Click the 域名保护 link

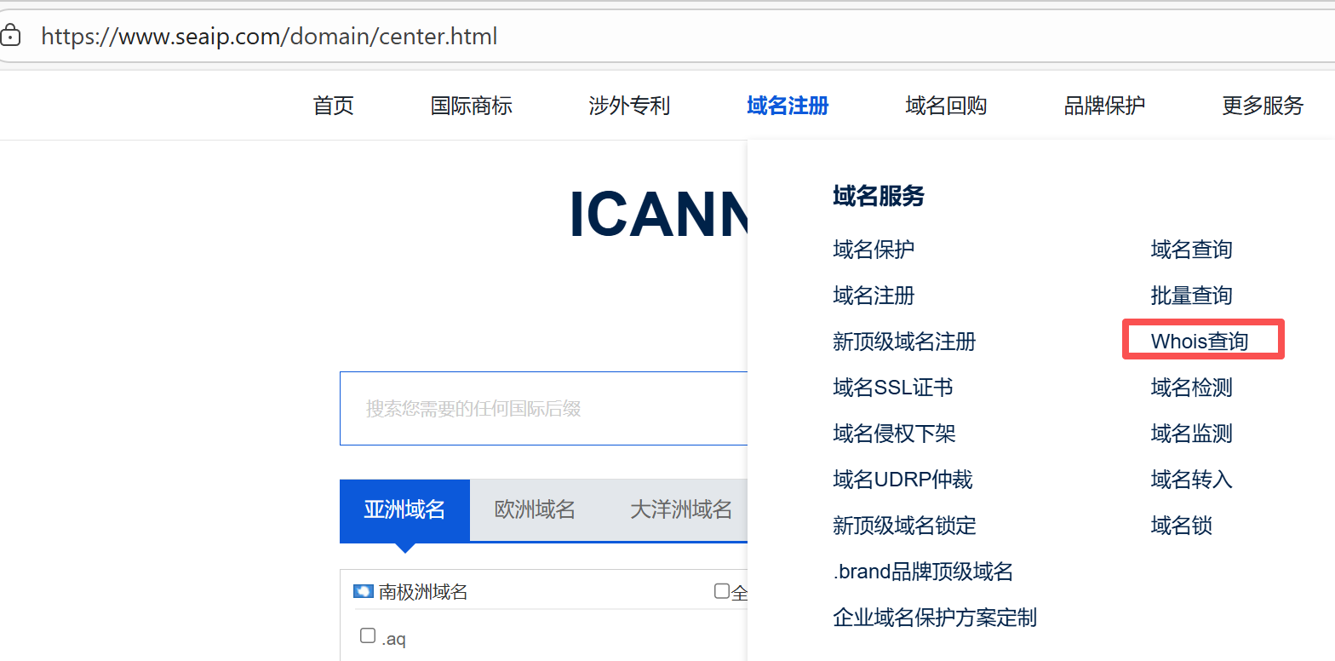[874, 250]
